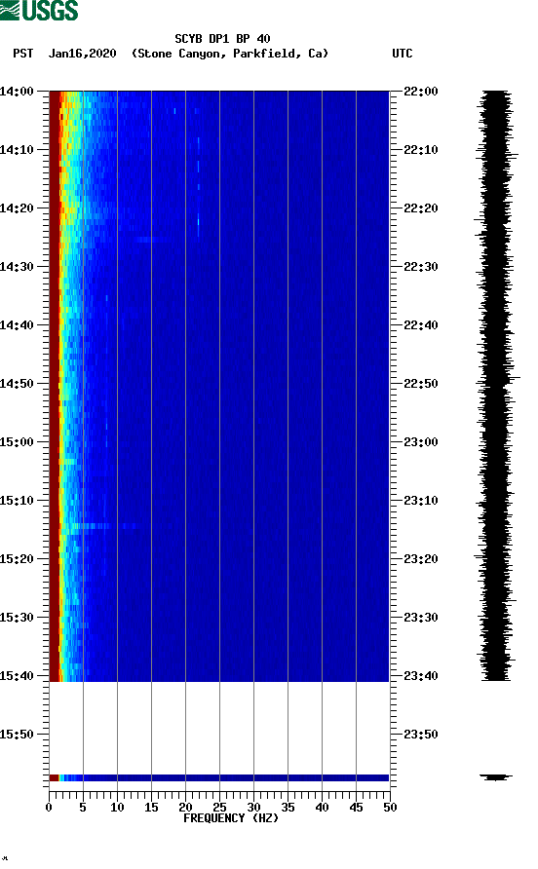The image size is (538, 869).
Task: Click the 15:30 PST time label
Action: 18,618
